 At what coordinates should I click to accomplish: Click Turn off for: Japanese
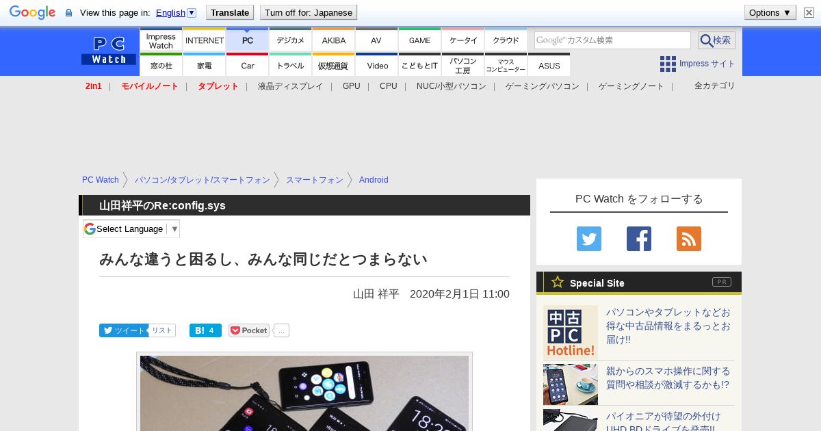[309, 12]
